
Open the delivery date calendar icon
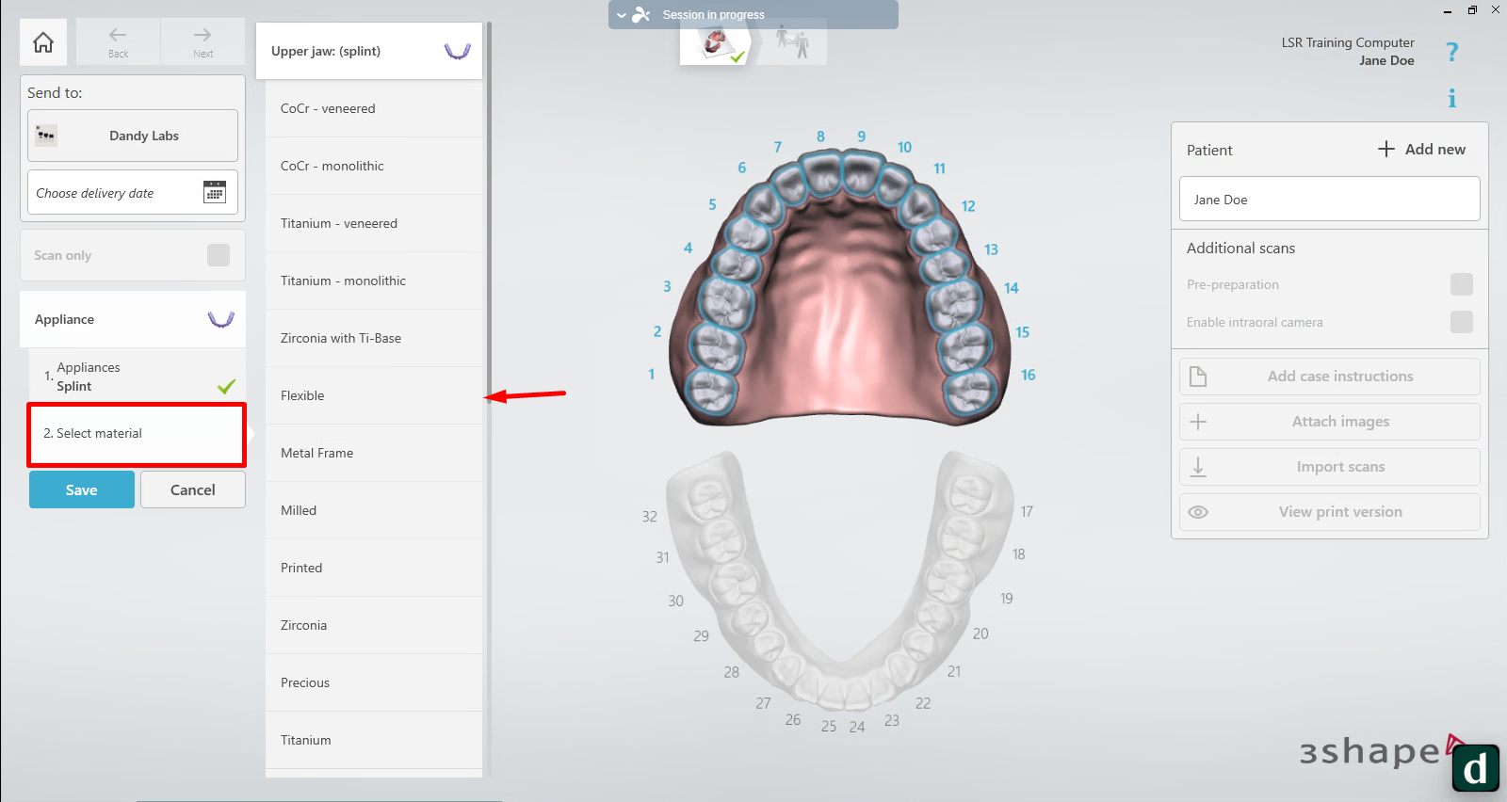pyautogui.click(x=215, y=192)
